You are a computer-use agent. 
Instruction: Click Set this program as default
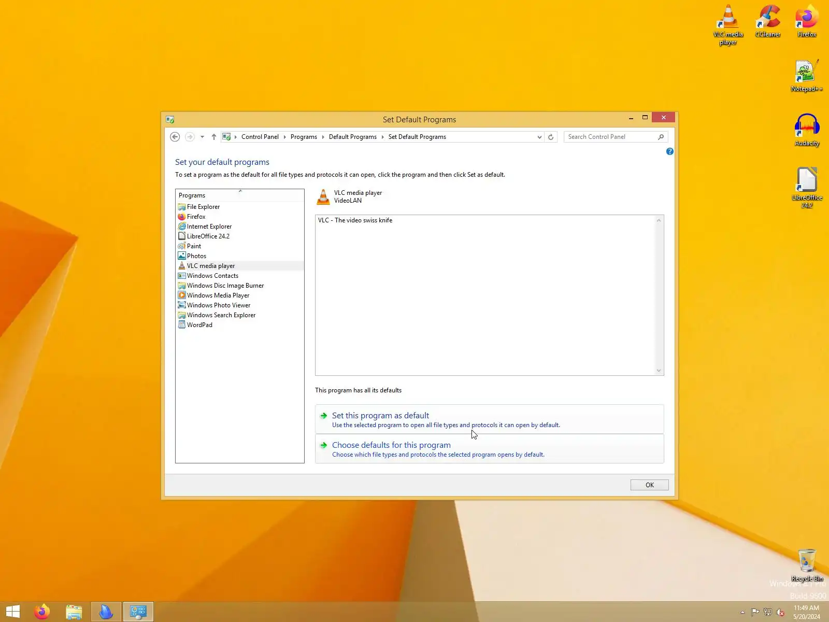(489, 419)
